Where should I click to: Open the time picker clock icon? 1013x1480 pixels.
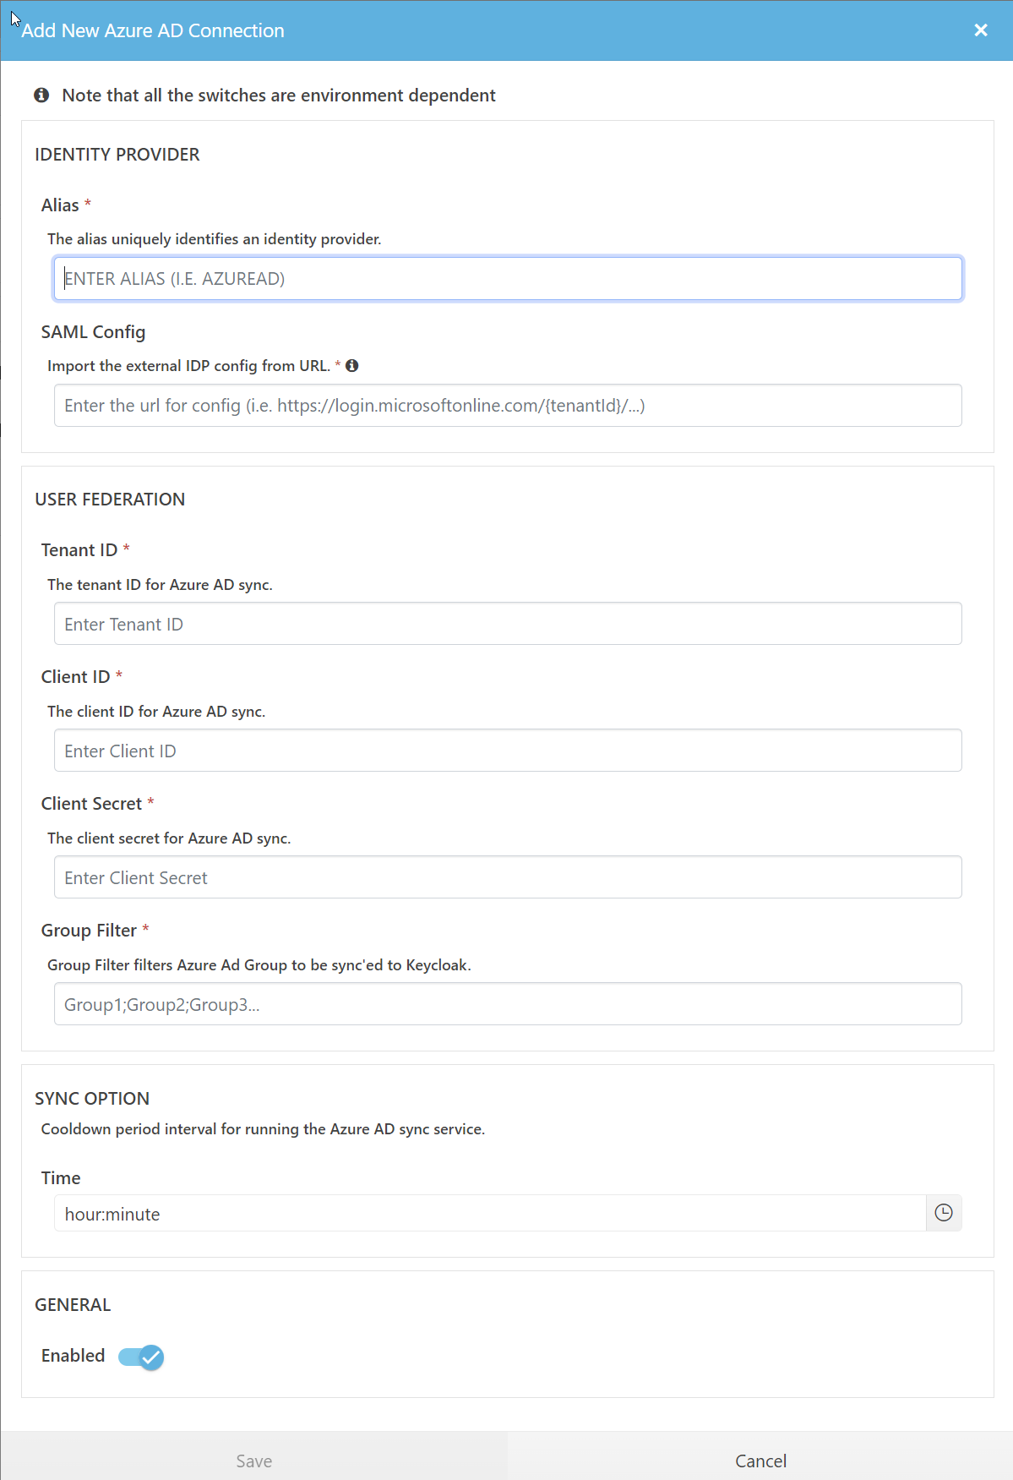pyautogui.click(x=943, y=1213)
